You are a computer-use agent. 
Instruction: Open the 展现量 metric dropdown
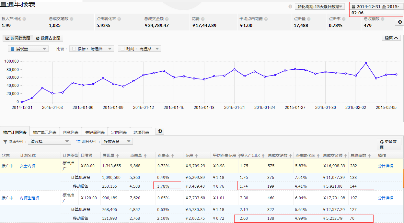pos(28,49)
